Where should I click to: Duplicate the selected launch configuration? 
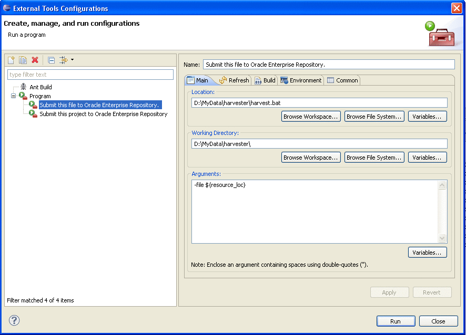[23, 60]
